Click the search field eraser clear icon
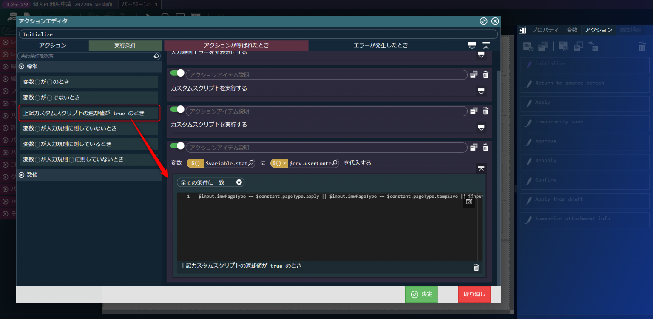 click(x=156, y=56)
